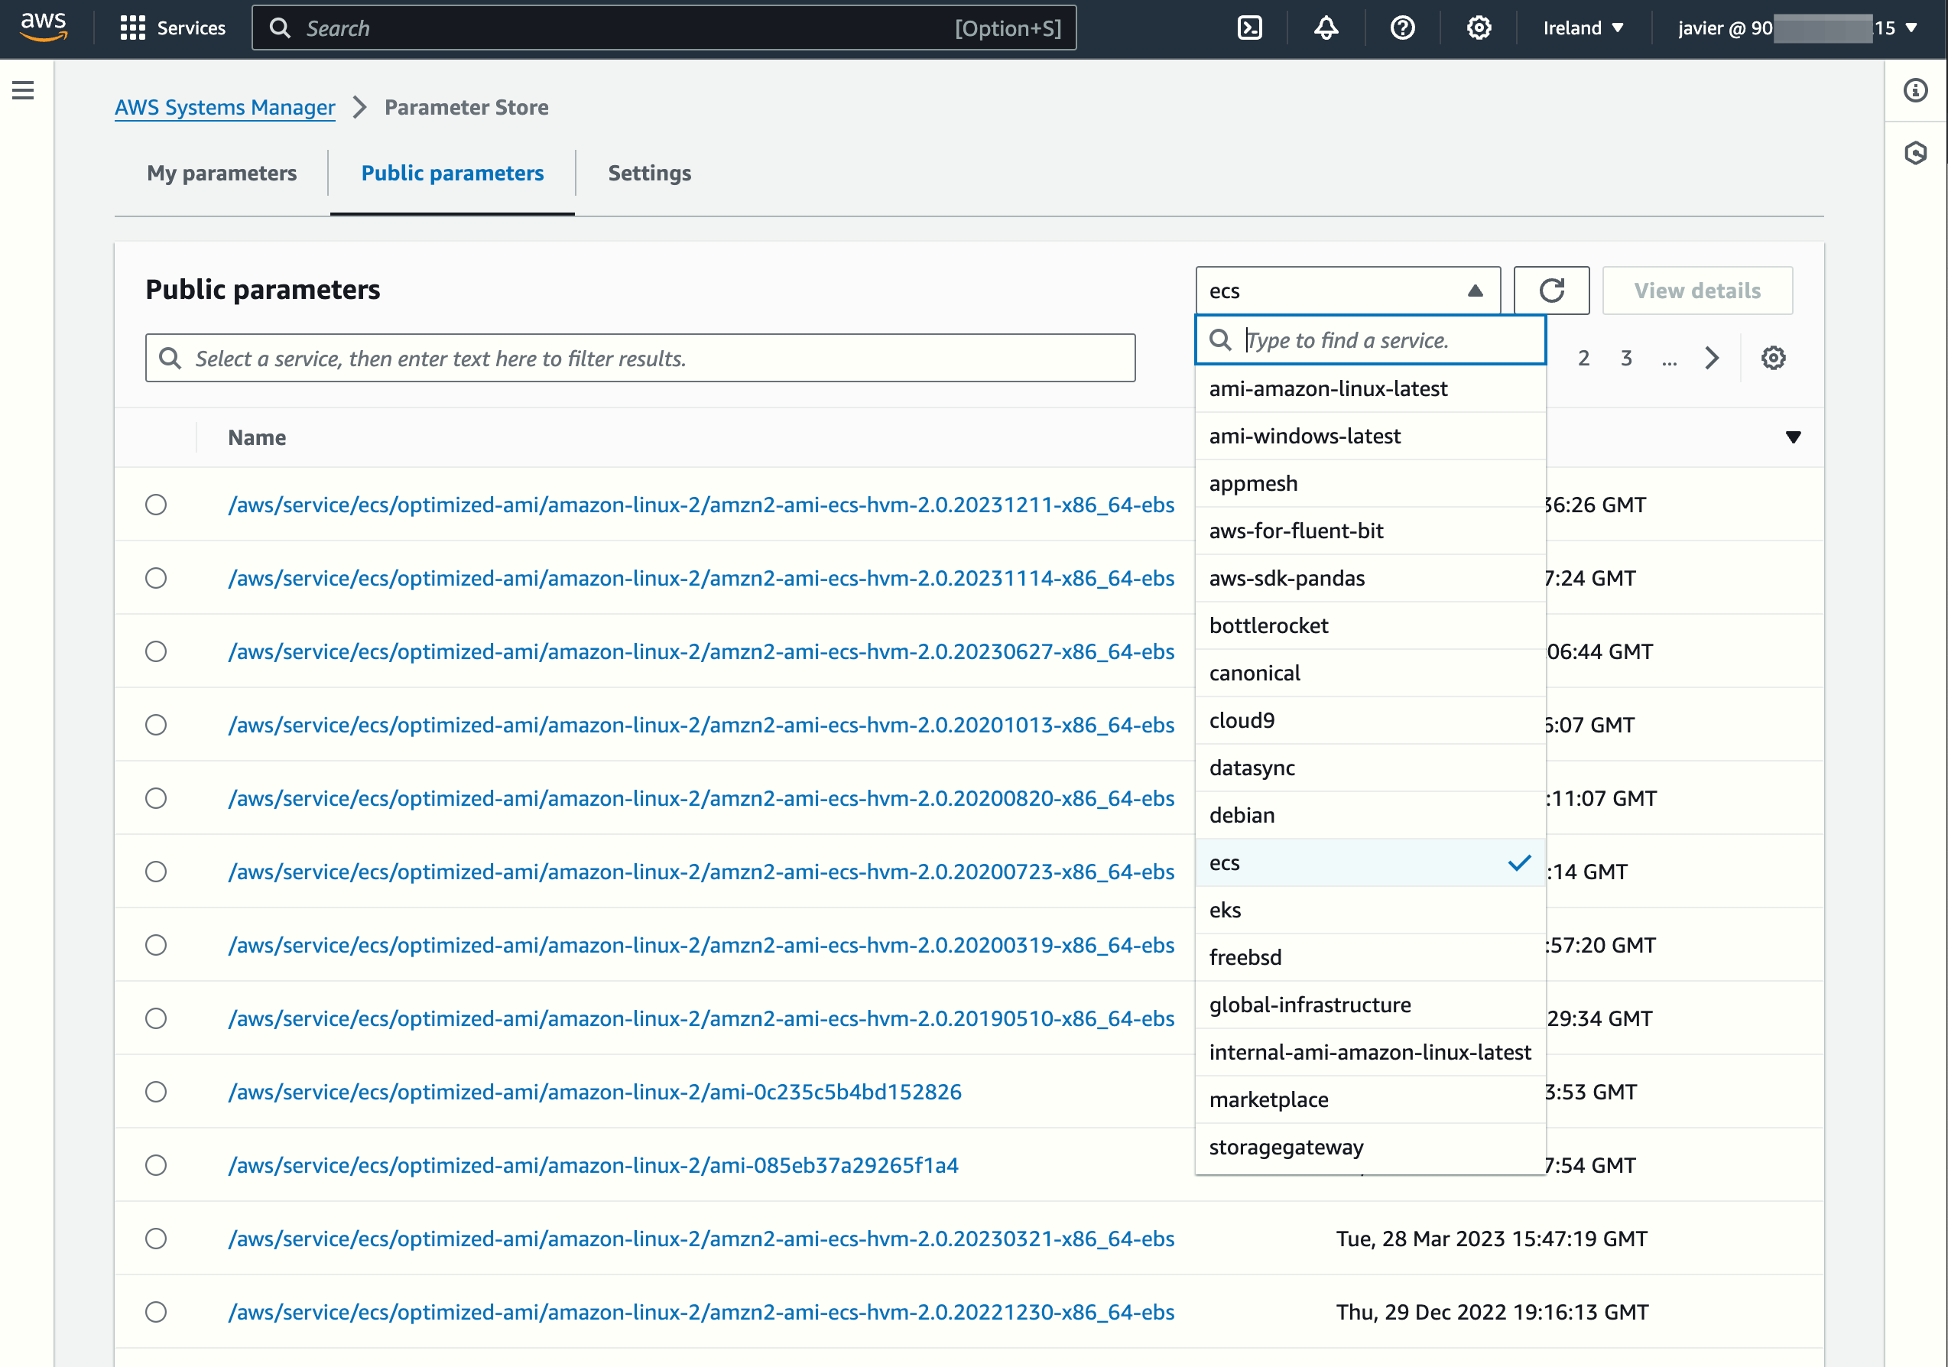Open table preferences gear icon
1948x1367 pixels.
point(1772,358)
